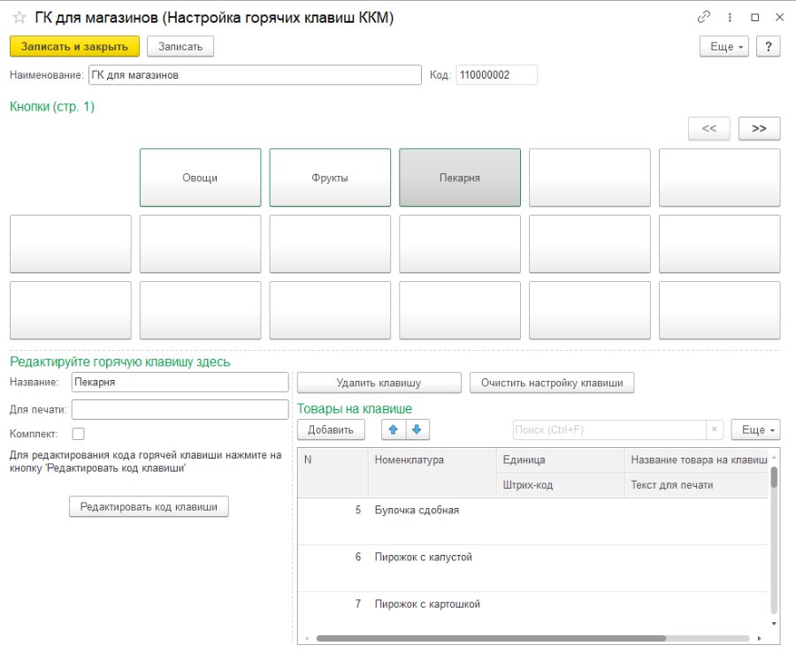Expand the top Еще dropdown menu

pos(723,47)
